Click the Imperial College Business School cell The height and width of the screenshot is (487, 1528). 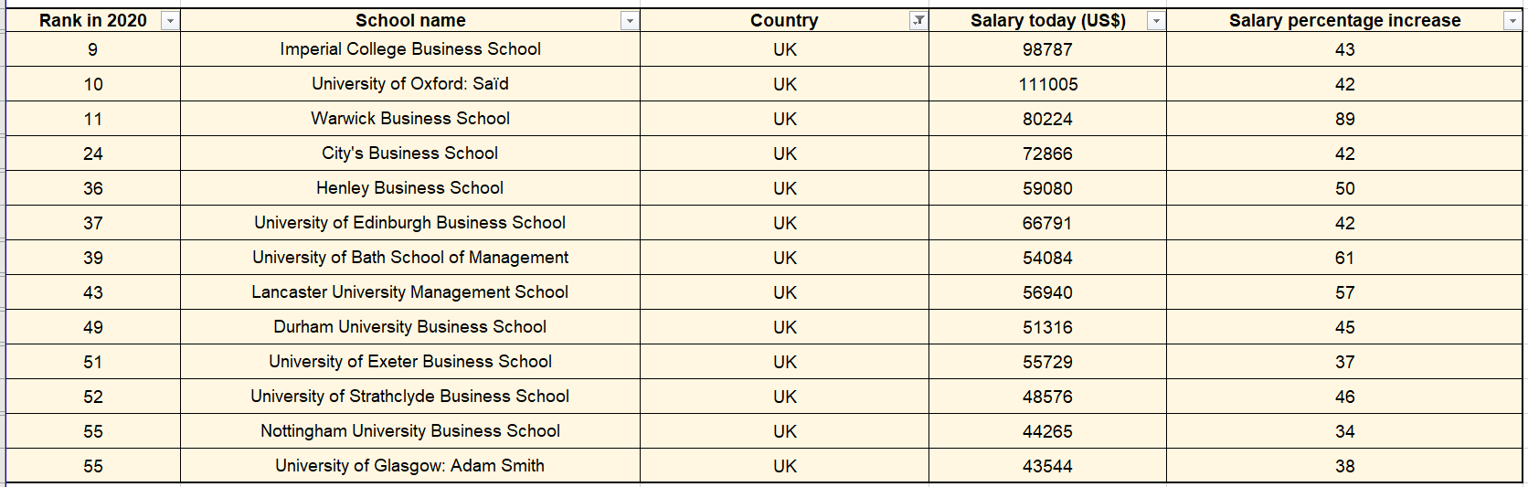pos(409,49)
